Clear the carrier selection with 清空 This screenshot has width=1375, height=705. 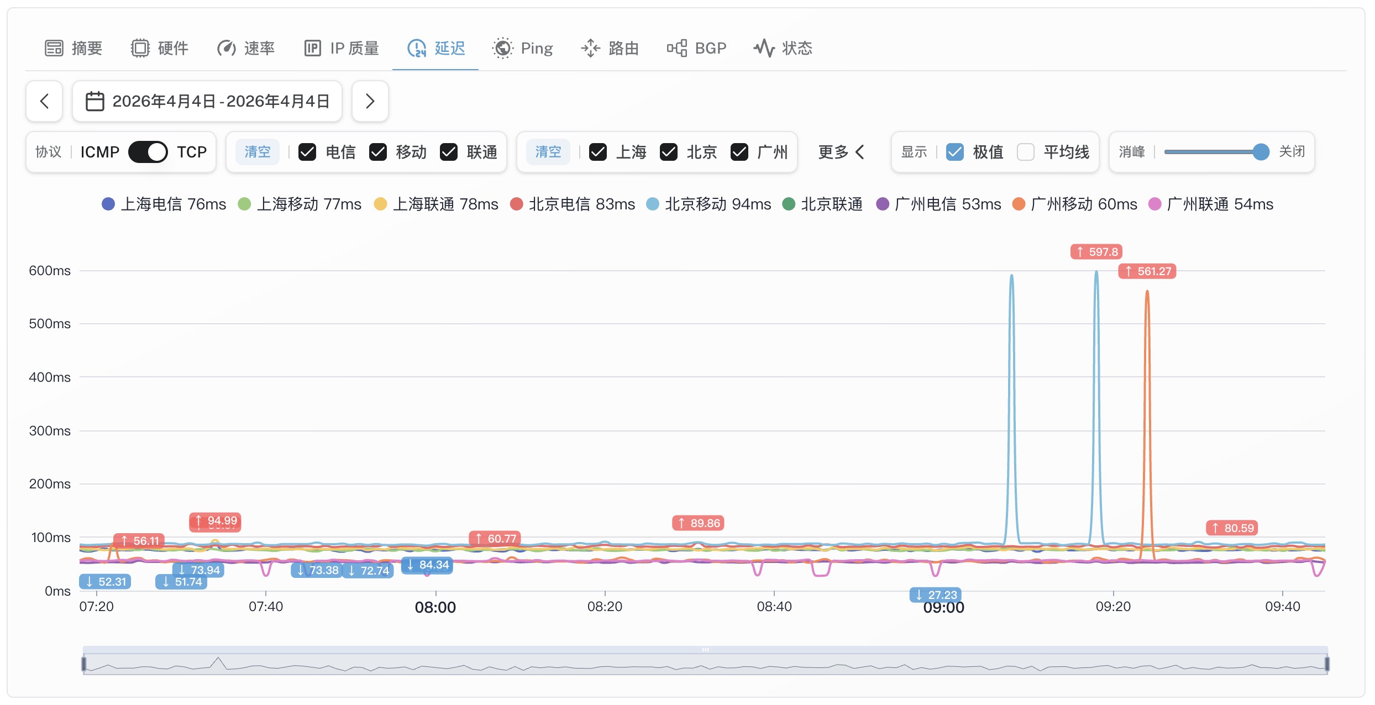pos(257,152)
